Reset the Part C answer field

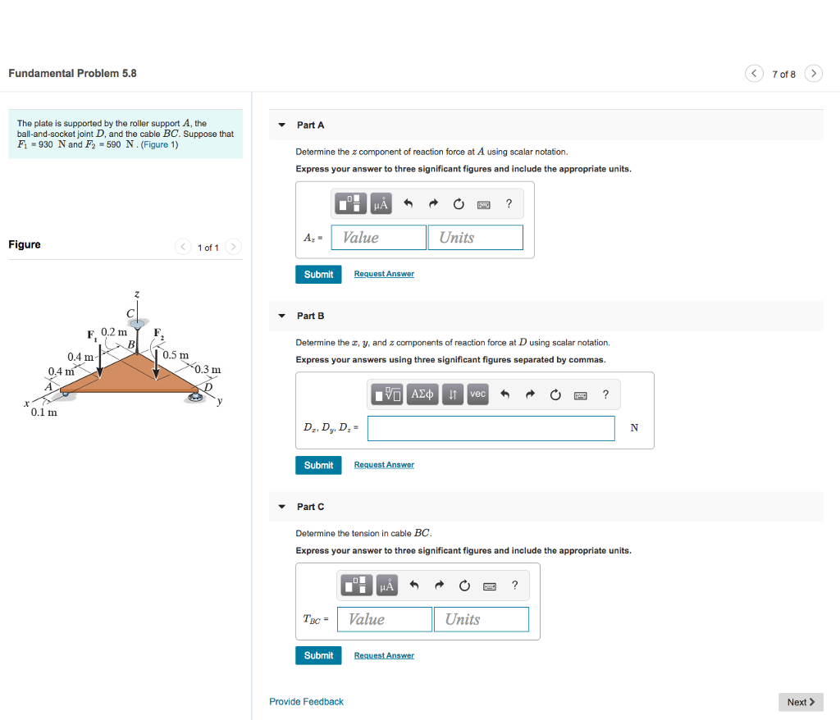point(464,585)
